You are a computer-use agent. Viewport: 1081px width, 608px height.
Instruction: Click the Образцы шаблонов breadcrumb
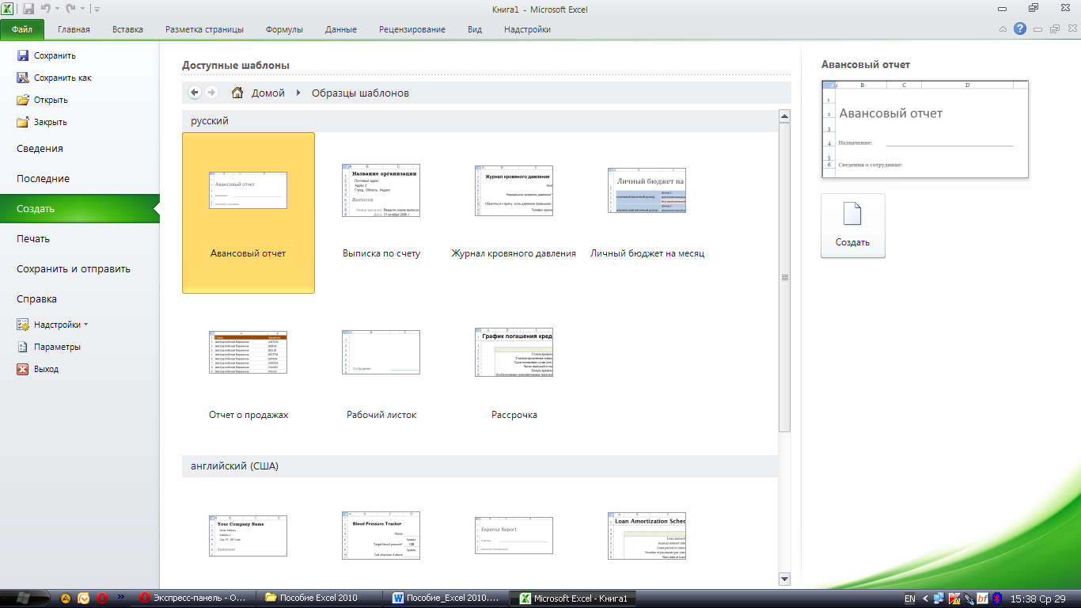360,93
